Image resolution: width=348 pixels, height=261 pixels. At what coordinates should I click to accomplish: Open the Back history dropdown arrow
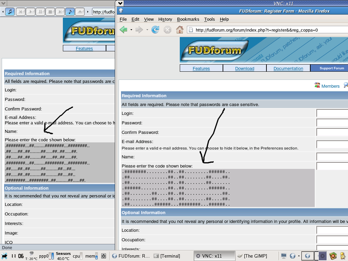pyautogui.click(x=131, y=30)
